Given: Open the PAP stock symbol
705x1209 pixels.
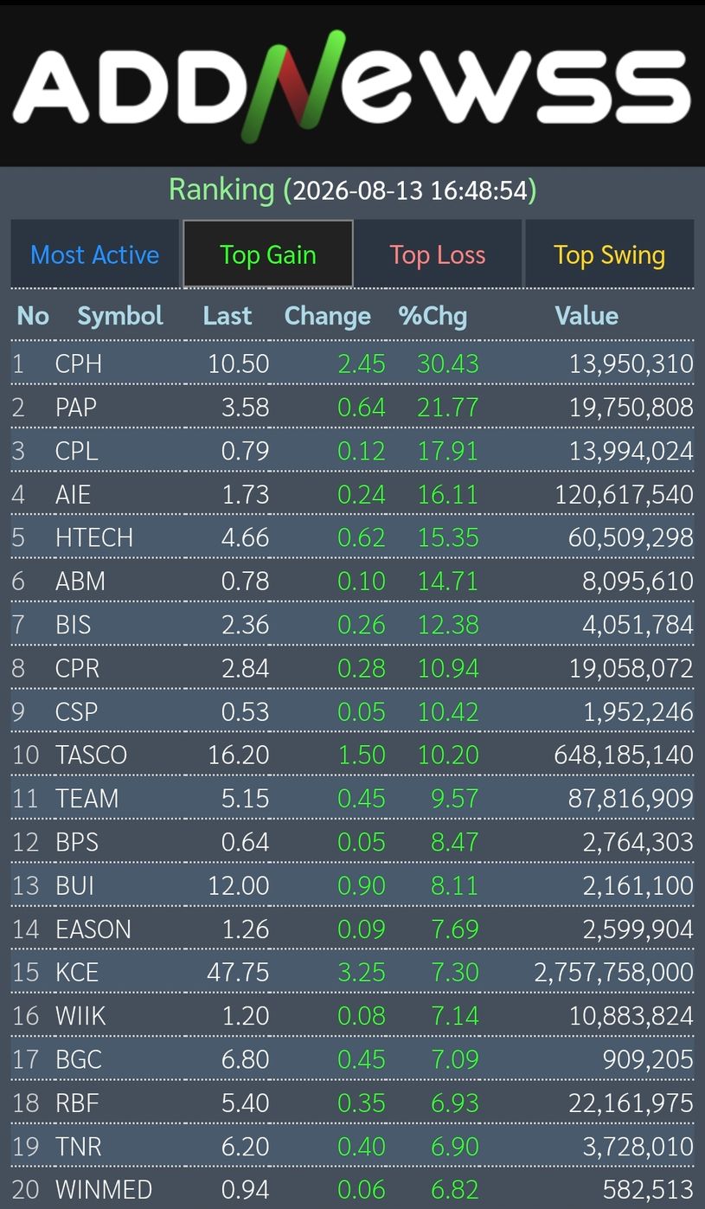Looking at the screenshot, I should click(x=76, y=407).
